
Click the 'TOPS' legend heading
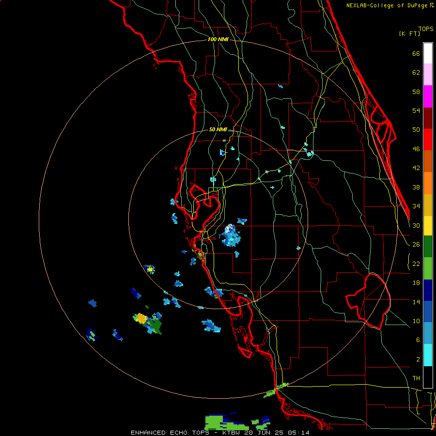[426, 29]
